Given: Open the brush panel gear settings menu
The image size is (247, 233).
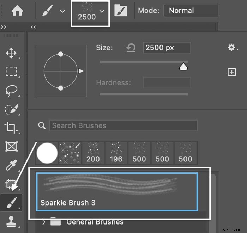Looking at the screenshot, I should point(233,47).
